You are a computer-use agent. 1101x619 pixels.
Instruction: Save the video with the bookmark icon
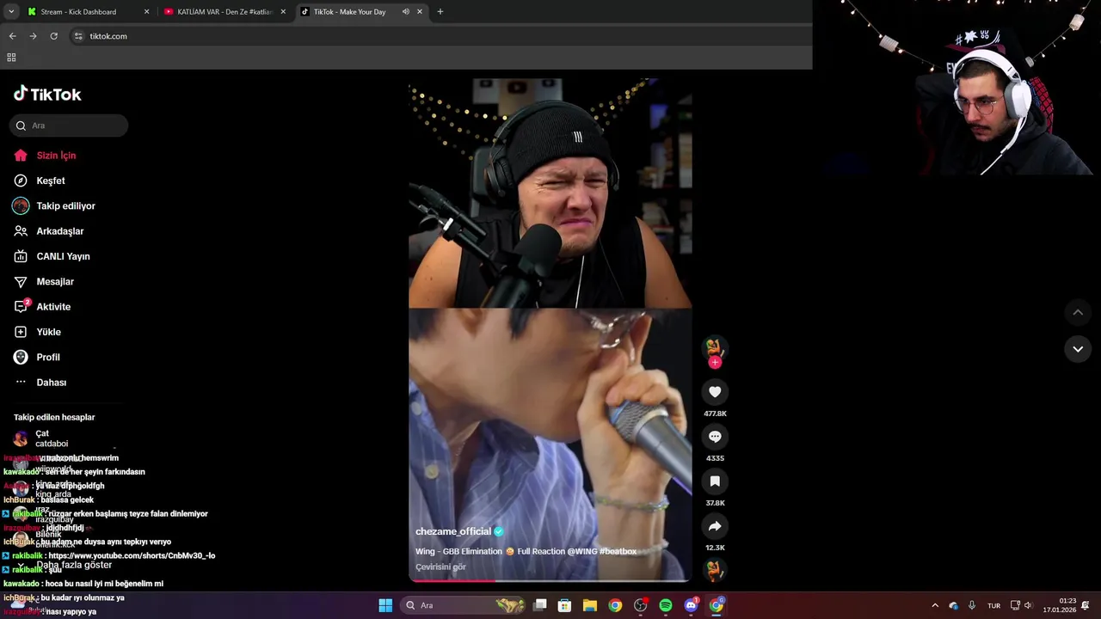[715, 481]
